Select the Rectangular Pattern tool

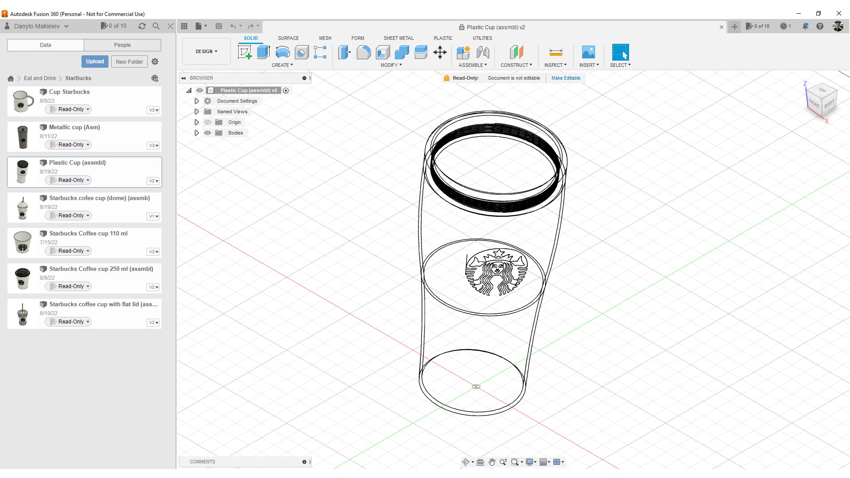pos(320,52)
